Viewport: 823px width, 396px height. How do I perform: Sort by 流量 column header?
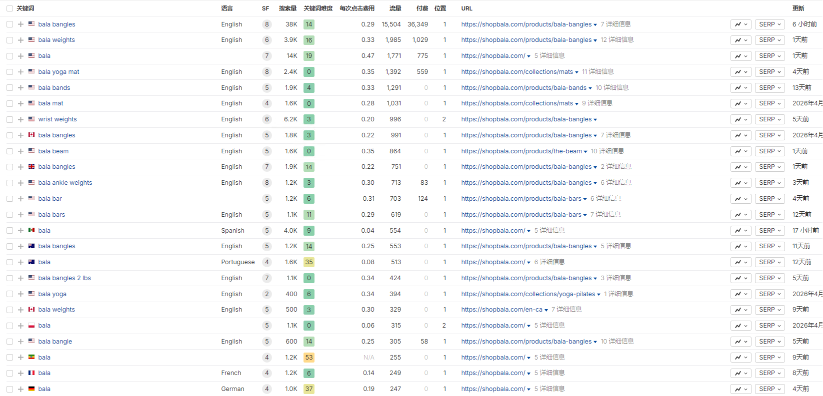tap(395, 8)
